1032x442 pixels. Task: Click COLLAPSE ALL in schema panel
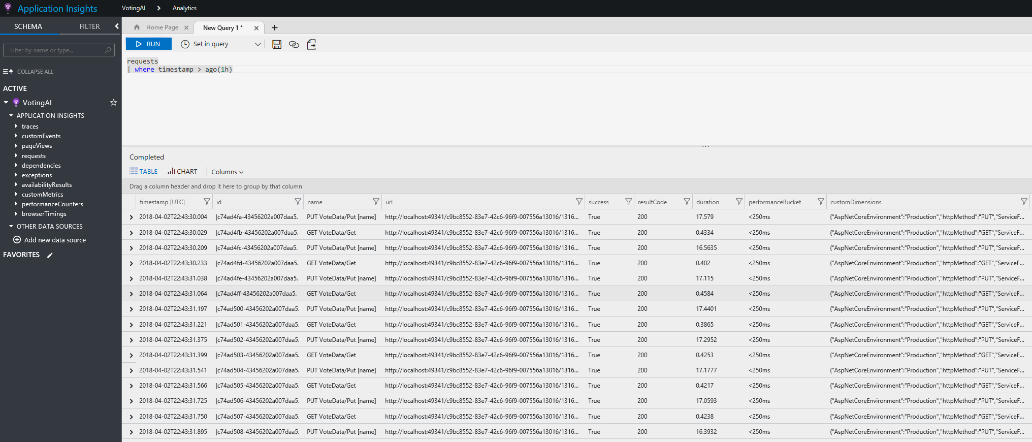28,72
